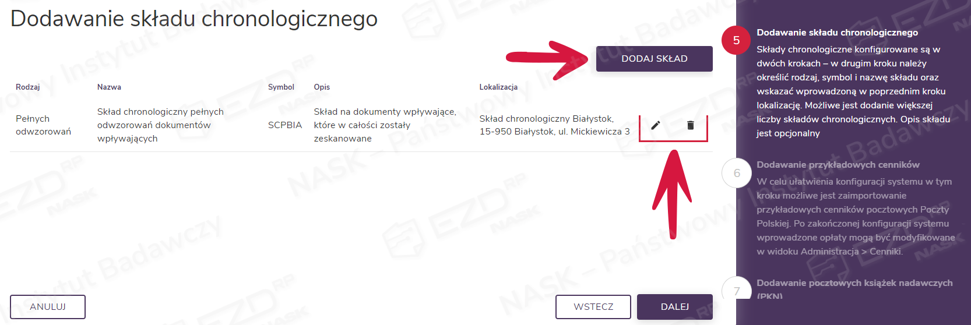The height and width of the screenshot is (325, 971).
Task: Click the Nazwa column header
Action: (x=109, y=87)
